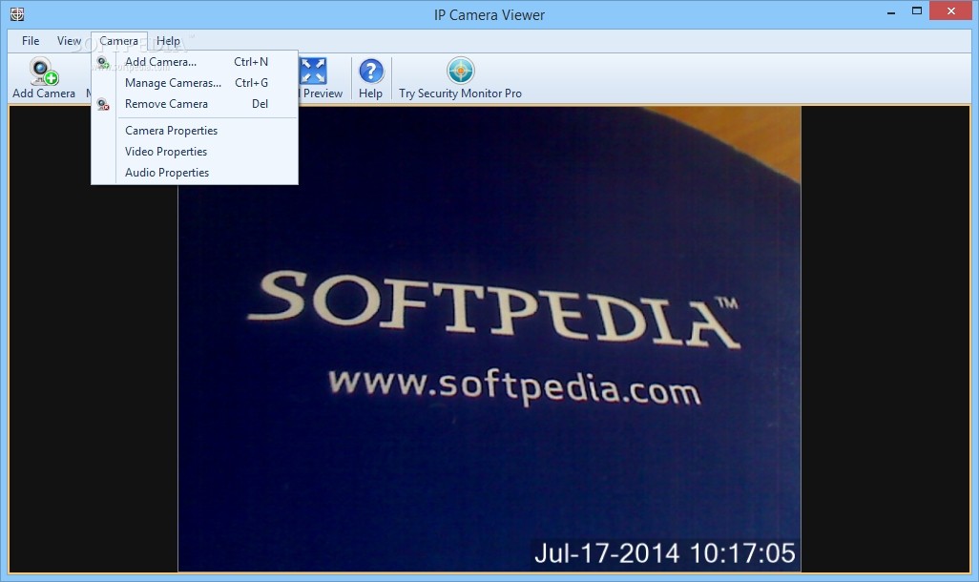Screen dimensions: 979x582
Task: Open the View menu
Action: [69, 41]
